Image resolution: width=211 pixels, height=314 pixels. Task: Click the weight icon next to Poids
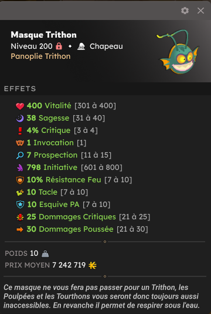coord(45,253)
